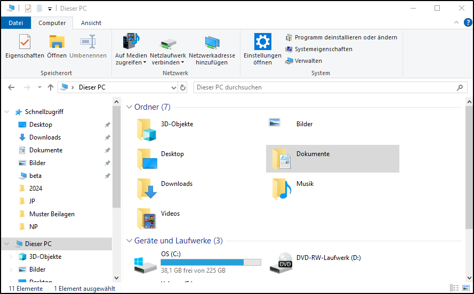Open the JP folder in sidebar
474x294 pixels.
coord(32,201)
